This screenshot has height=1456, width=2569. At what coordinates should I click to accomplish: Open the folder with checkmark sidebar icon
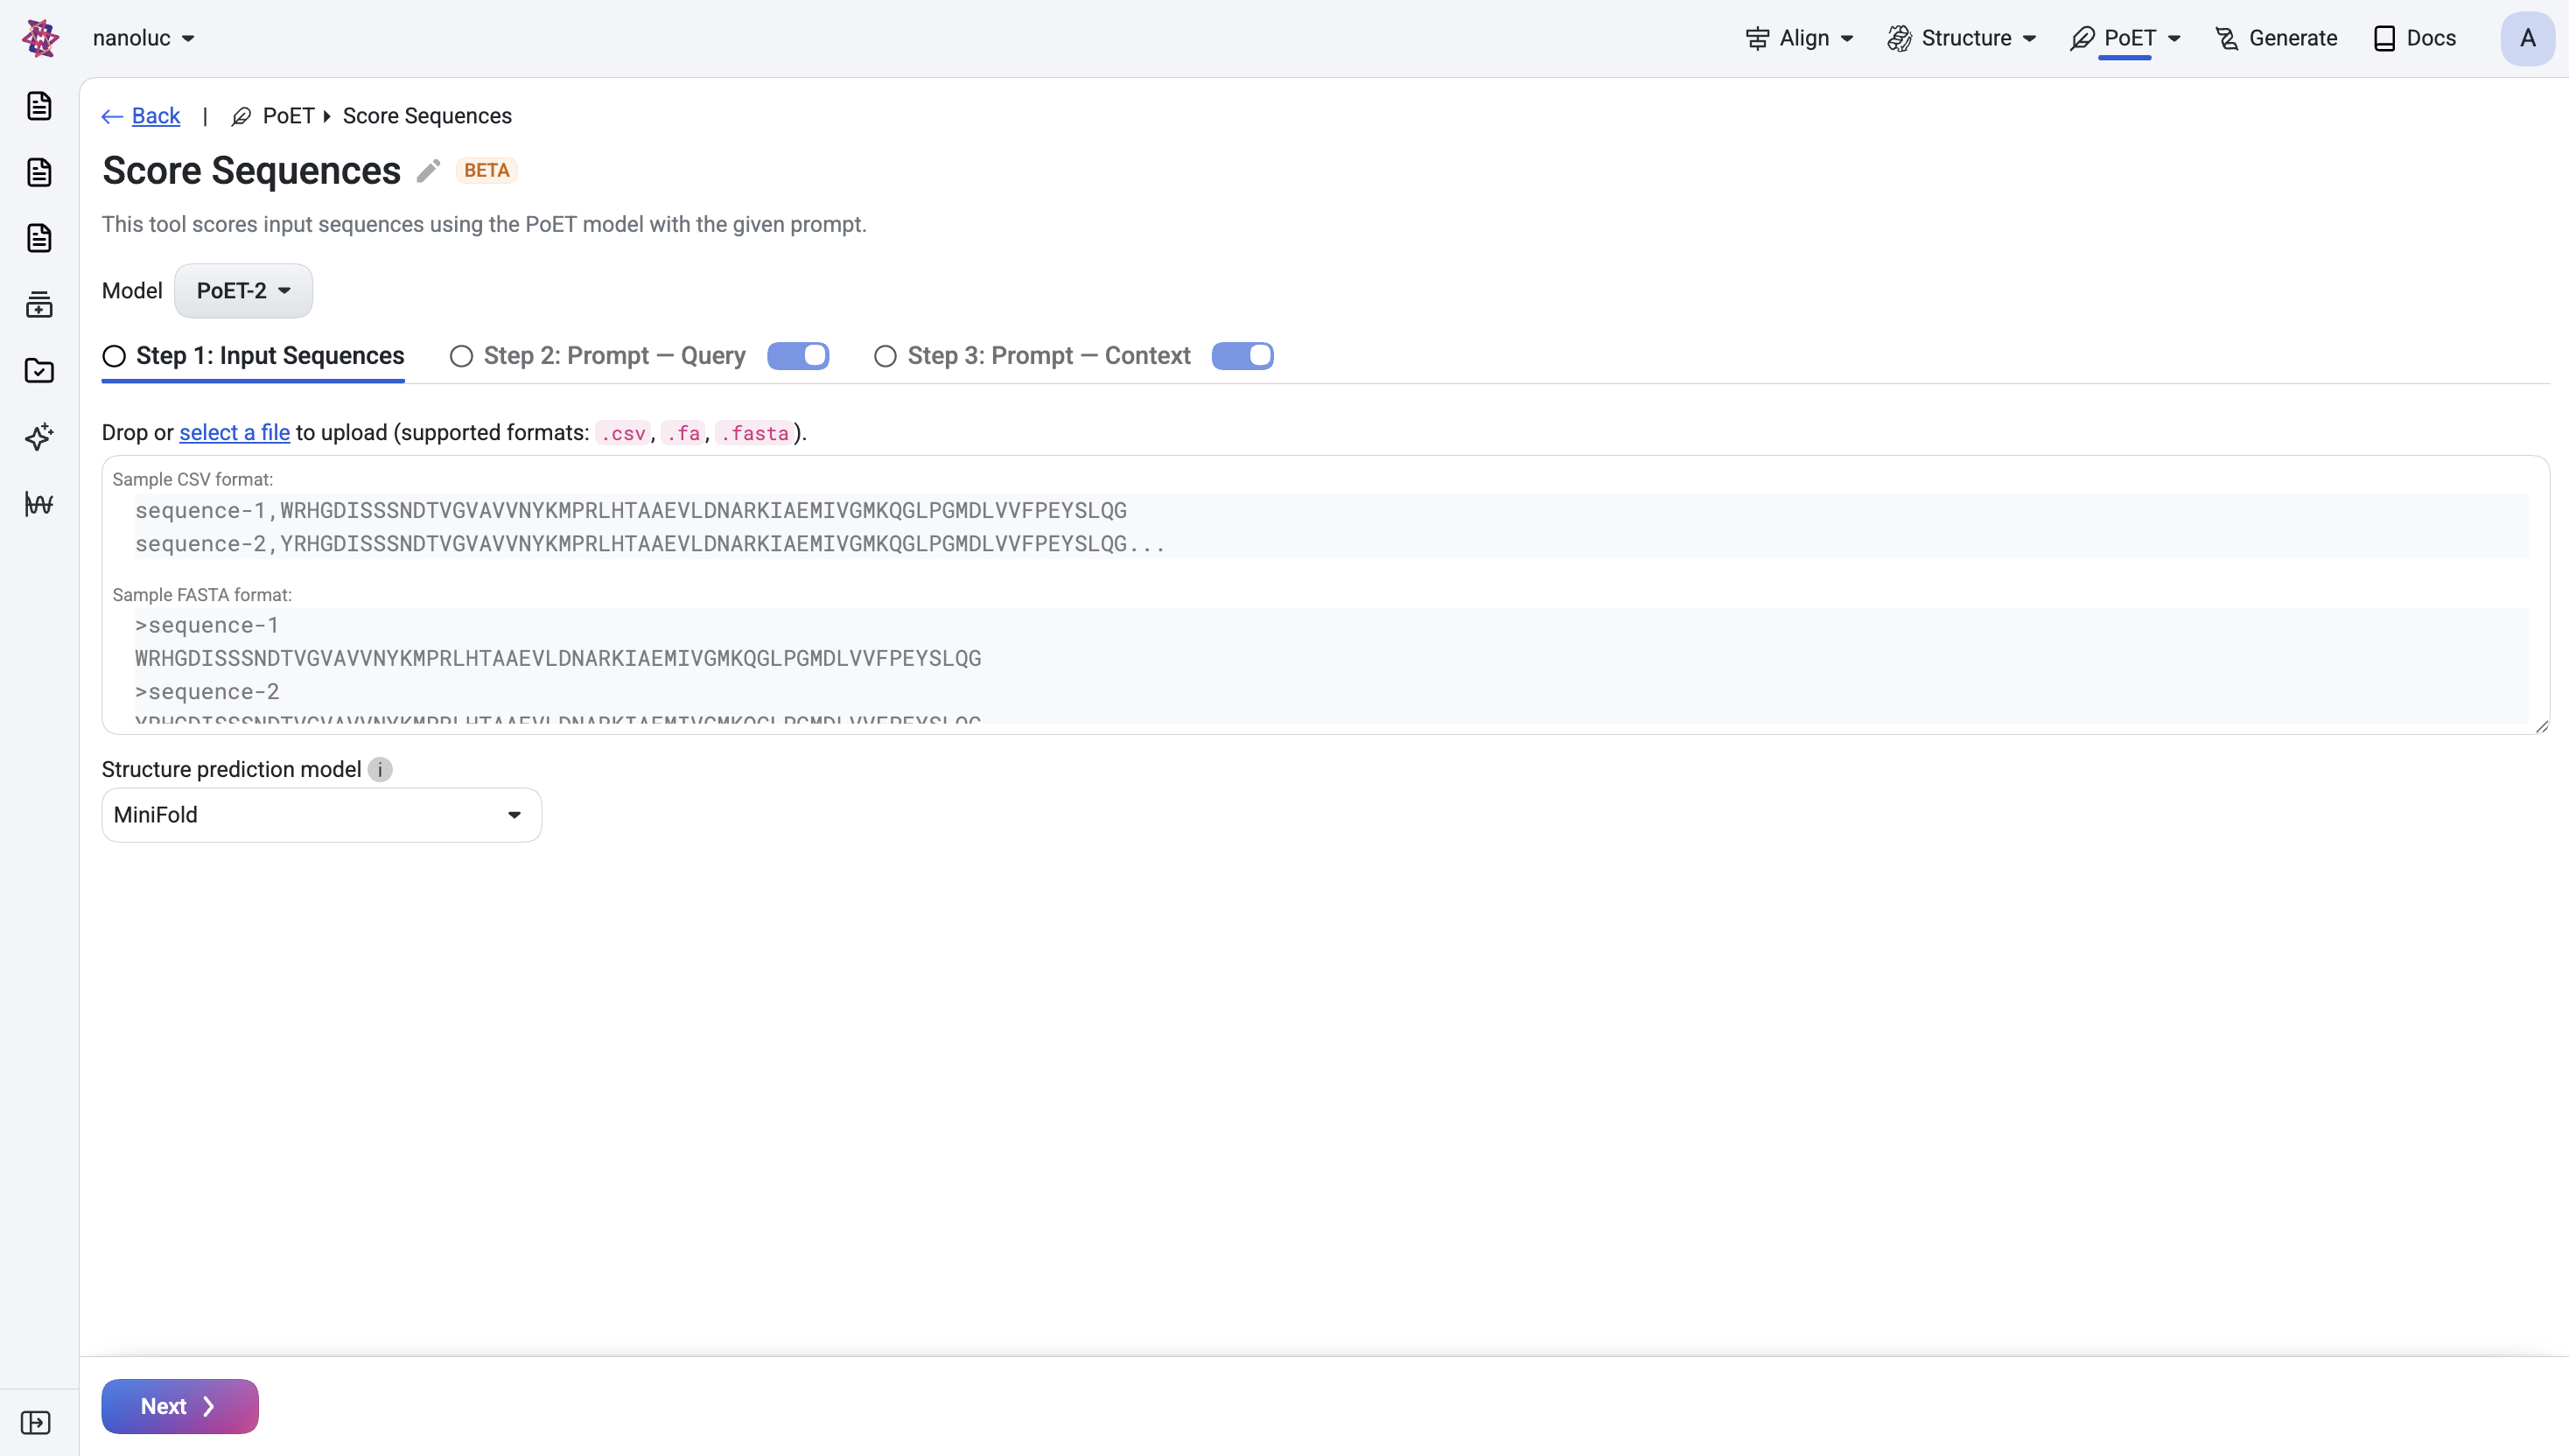click(x=39, y=371)
